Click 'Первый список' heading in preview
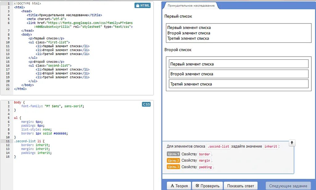The width and height of the screenshot is (316, 190). (x=178, y=16)
